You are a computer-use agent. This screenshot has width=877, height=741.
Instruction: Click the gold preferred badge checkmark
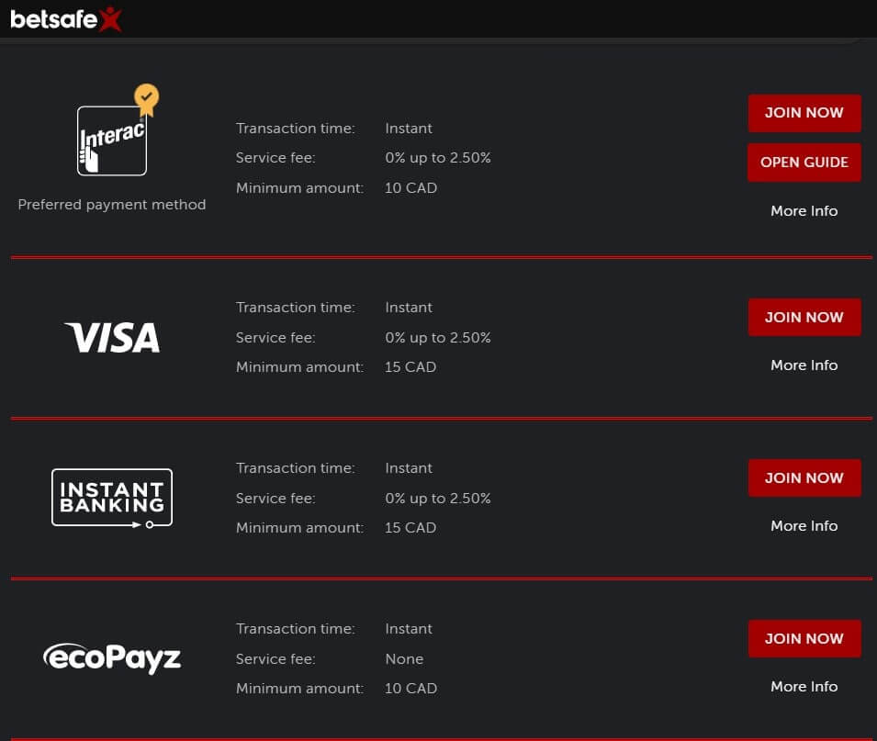[x=147, y=99]
